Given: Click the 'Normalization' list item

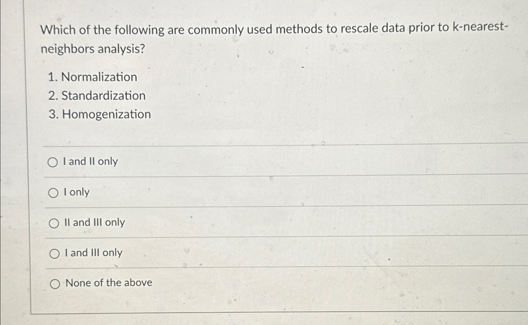Looking at the screenshot, I should (x=93, y=77).
